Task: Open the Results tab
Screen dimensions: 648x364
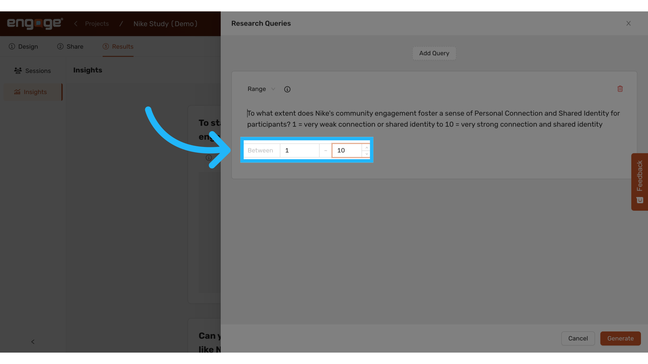Action: (x=118, y=47)
